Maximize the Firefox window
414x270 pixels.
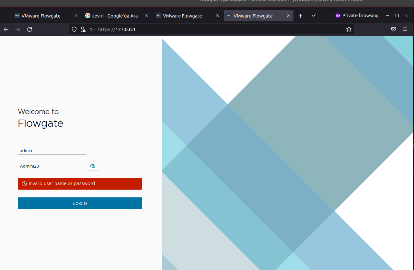coord(397,16)
